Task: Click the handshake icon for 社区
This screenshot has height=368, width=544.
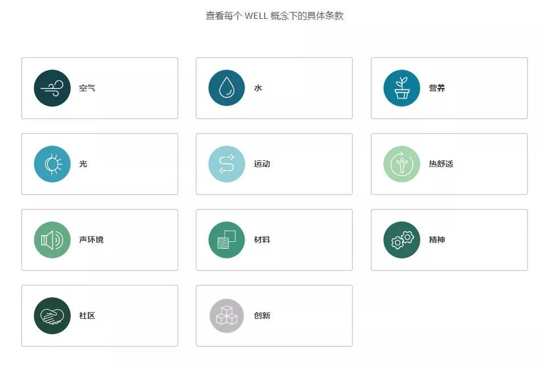Action: click(52, 316)
